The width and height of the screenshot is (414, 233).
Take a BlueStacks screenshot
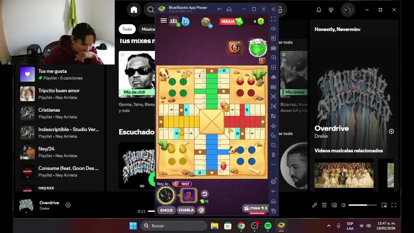coord(273,96)
